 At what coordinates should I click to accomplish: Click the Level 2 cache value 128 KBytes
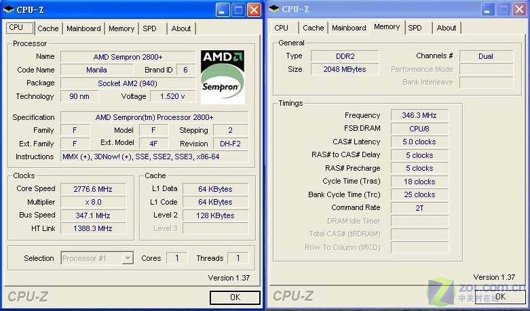point(215,215)
